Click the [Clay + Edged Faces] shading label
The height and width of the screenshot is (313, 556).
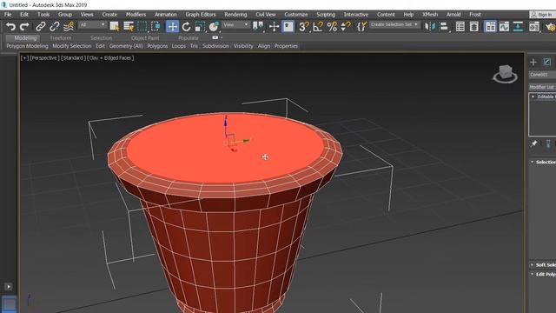click(x=110, y=58)
